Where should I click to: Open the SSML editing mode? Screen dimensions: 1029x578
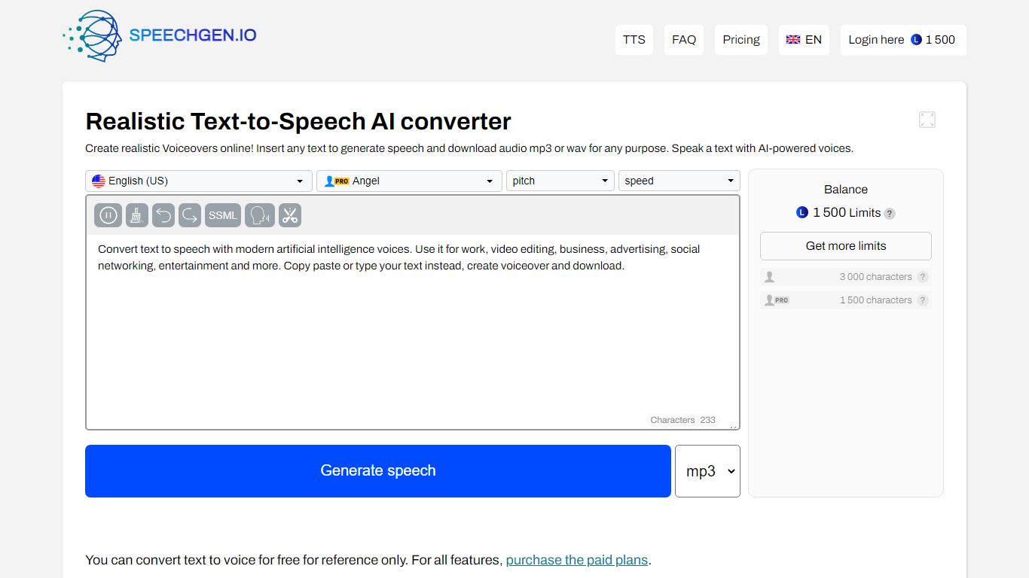tap(222, 215)
